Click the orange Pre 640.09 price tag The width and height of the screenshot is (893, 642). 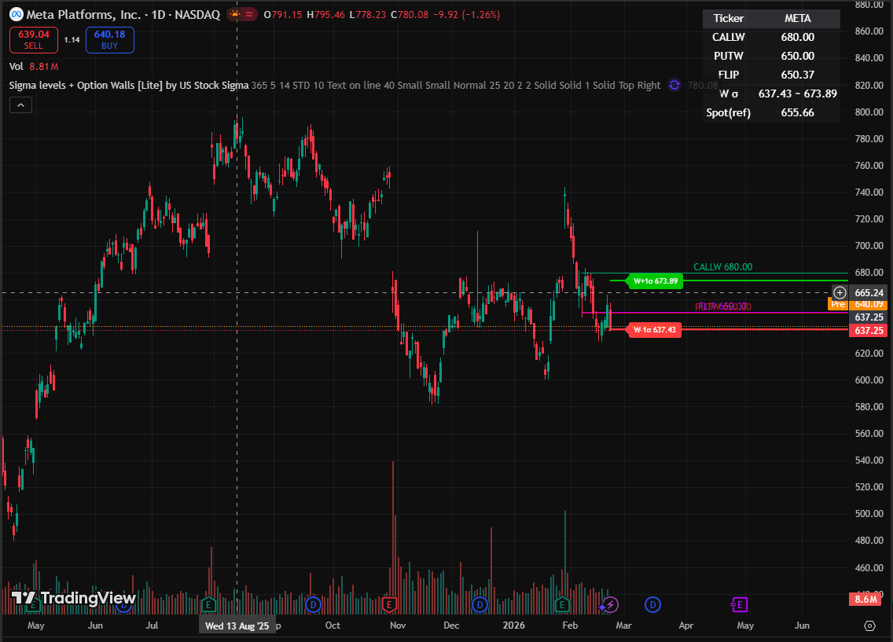[857, 304]
